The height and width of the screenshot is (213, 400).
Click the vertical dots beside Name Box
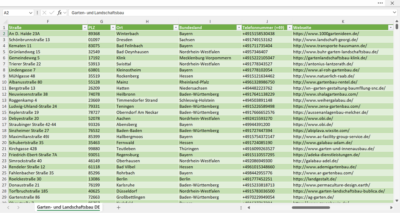point(37,13)
